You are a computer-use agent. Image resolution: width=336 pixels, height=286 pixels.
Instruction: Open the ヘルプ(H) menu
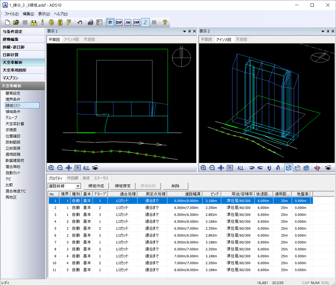[x=61, y=14]
